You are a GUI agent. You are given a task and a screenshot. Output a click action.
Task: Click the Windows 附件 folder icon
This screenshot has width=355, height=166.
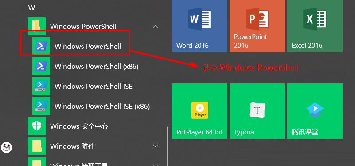pyautogui.click(x=37, y=146)
